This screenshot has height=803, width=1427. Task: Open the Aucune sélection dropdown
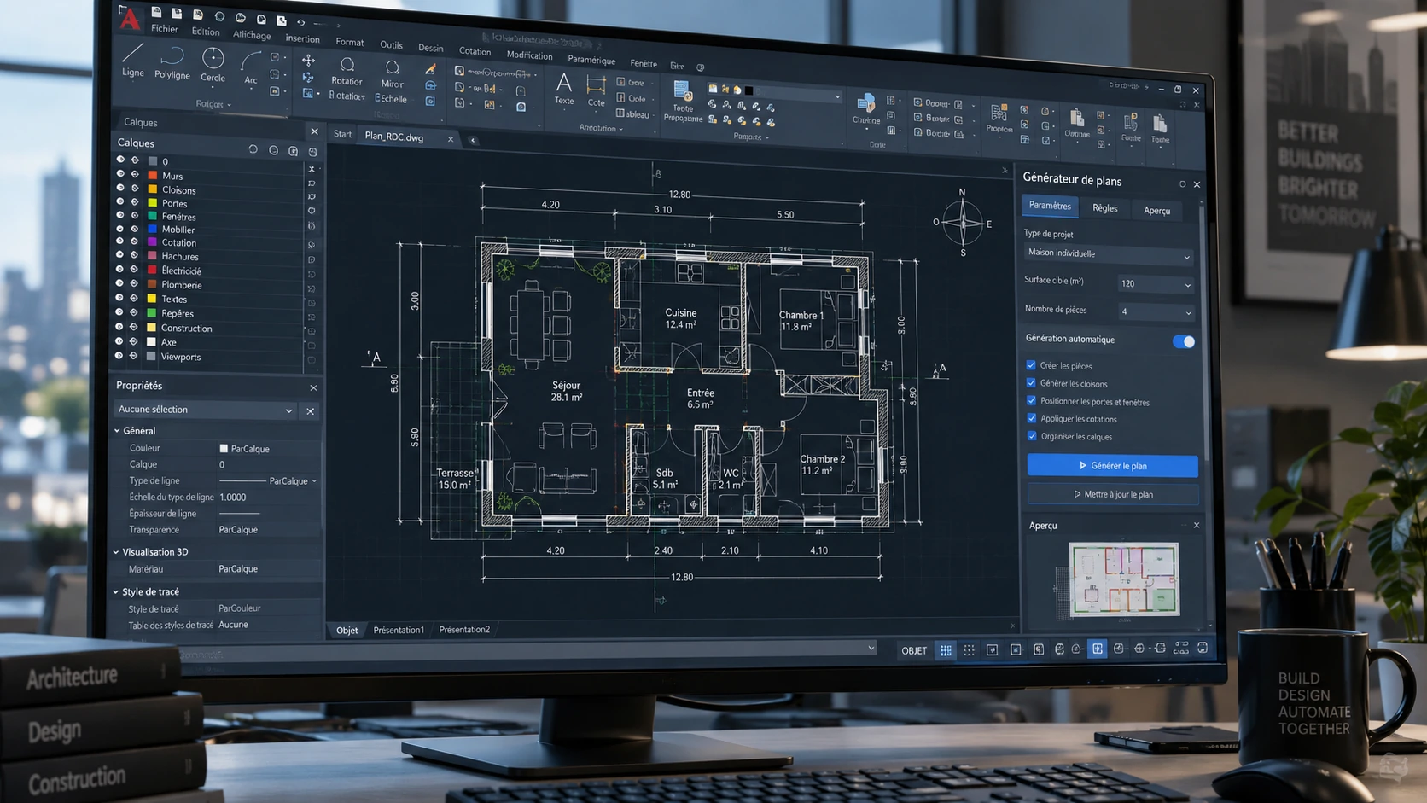point(205,410)
